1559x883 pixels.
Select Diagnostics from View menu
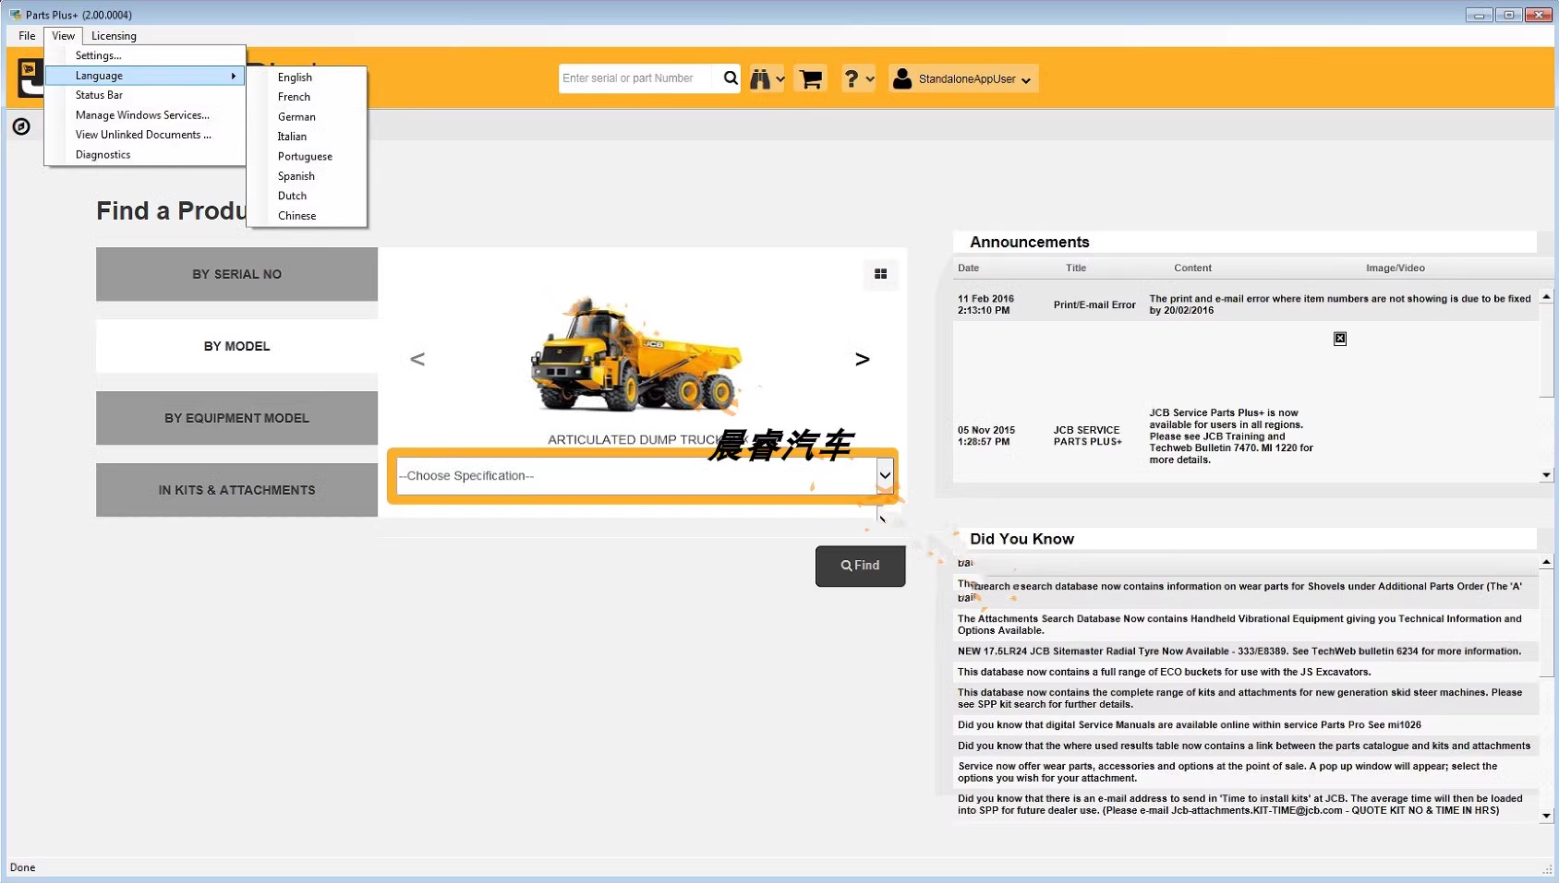click(x=146, y=155)
